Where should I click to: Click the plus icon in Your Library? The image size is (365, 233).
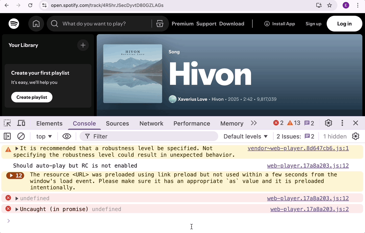(x=83, y=45)
